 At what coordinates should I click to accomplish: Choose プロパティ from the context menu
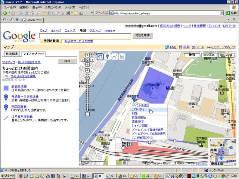138,110
